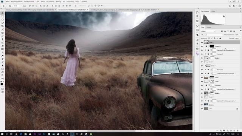Viewport: 242px width, 136px height.
Task: Select the Quick Selection tool
Action: pyautogui.click(x=3, y=23)
